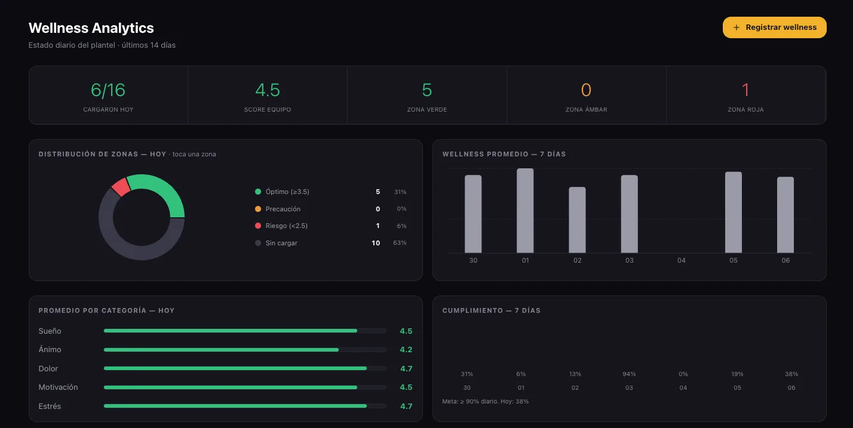Click the 31% value in Cumplimiento
853x428 pixels.
click(467, 374)
